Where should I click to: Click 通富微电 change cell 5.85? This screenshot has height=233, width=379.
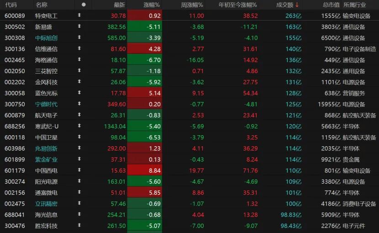pos(145,193)
